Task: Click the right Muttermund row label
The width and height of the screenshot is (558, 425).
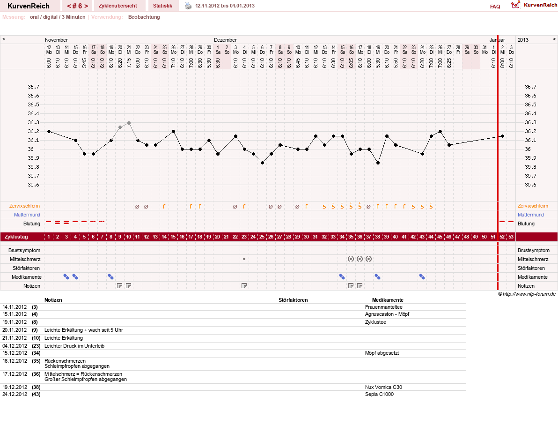Action: pos(530,215)
